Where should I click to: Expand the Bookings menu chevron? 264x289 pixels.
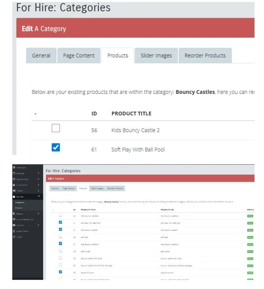click(x=38, y=173)
